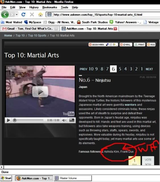Open the Tools menu
This screenshot has height=182, width=160.
[65, 7]
